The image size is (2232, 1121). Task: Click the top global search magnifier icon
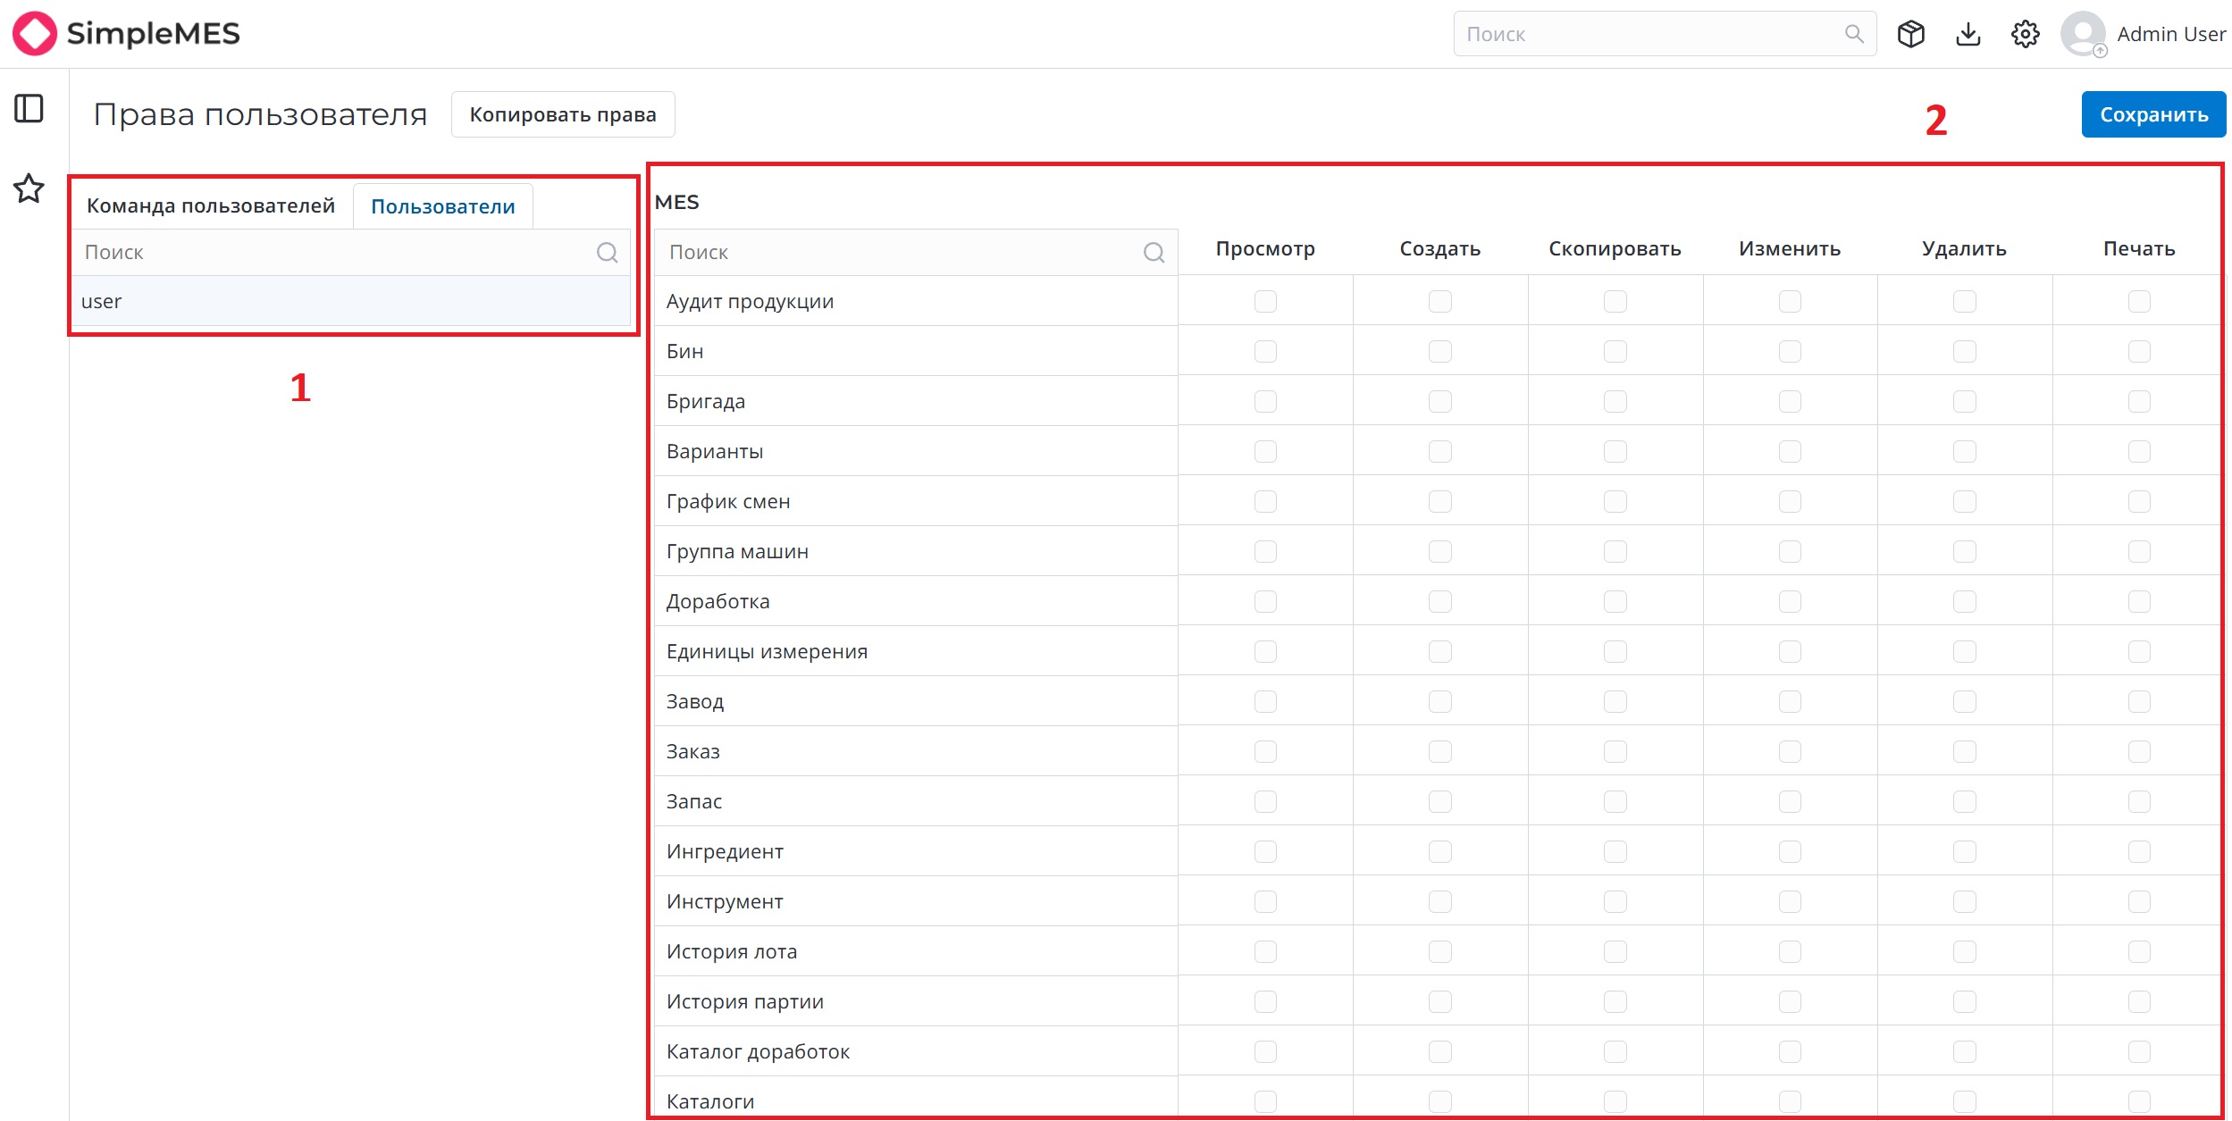click(1854, 34)
